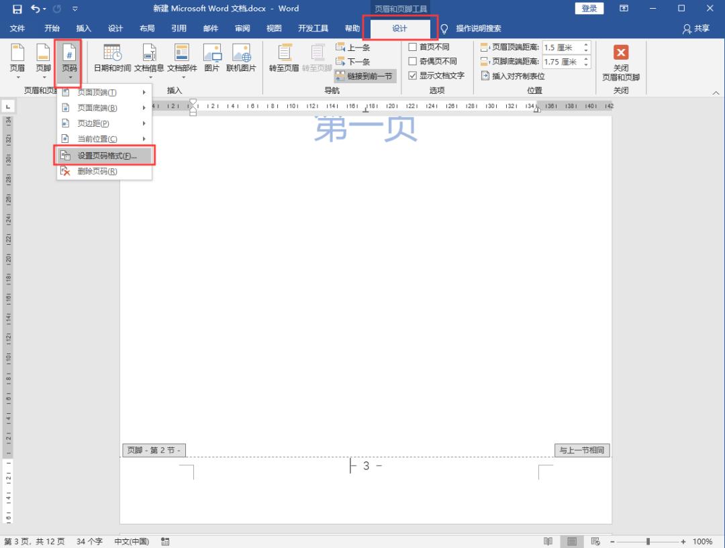Click Insert Alignment Tab (插入对齐制表位)

pos(514,76)
